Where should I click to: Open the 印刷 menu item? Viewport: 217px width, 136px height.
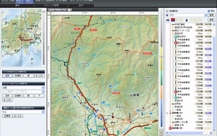(x=12, y=1)
